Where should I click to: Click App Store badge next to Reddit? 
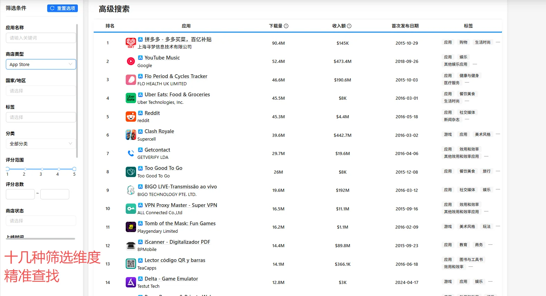point(140,113)
